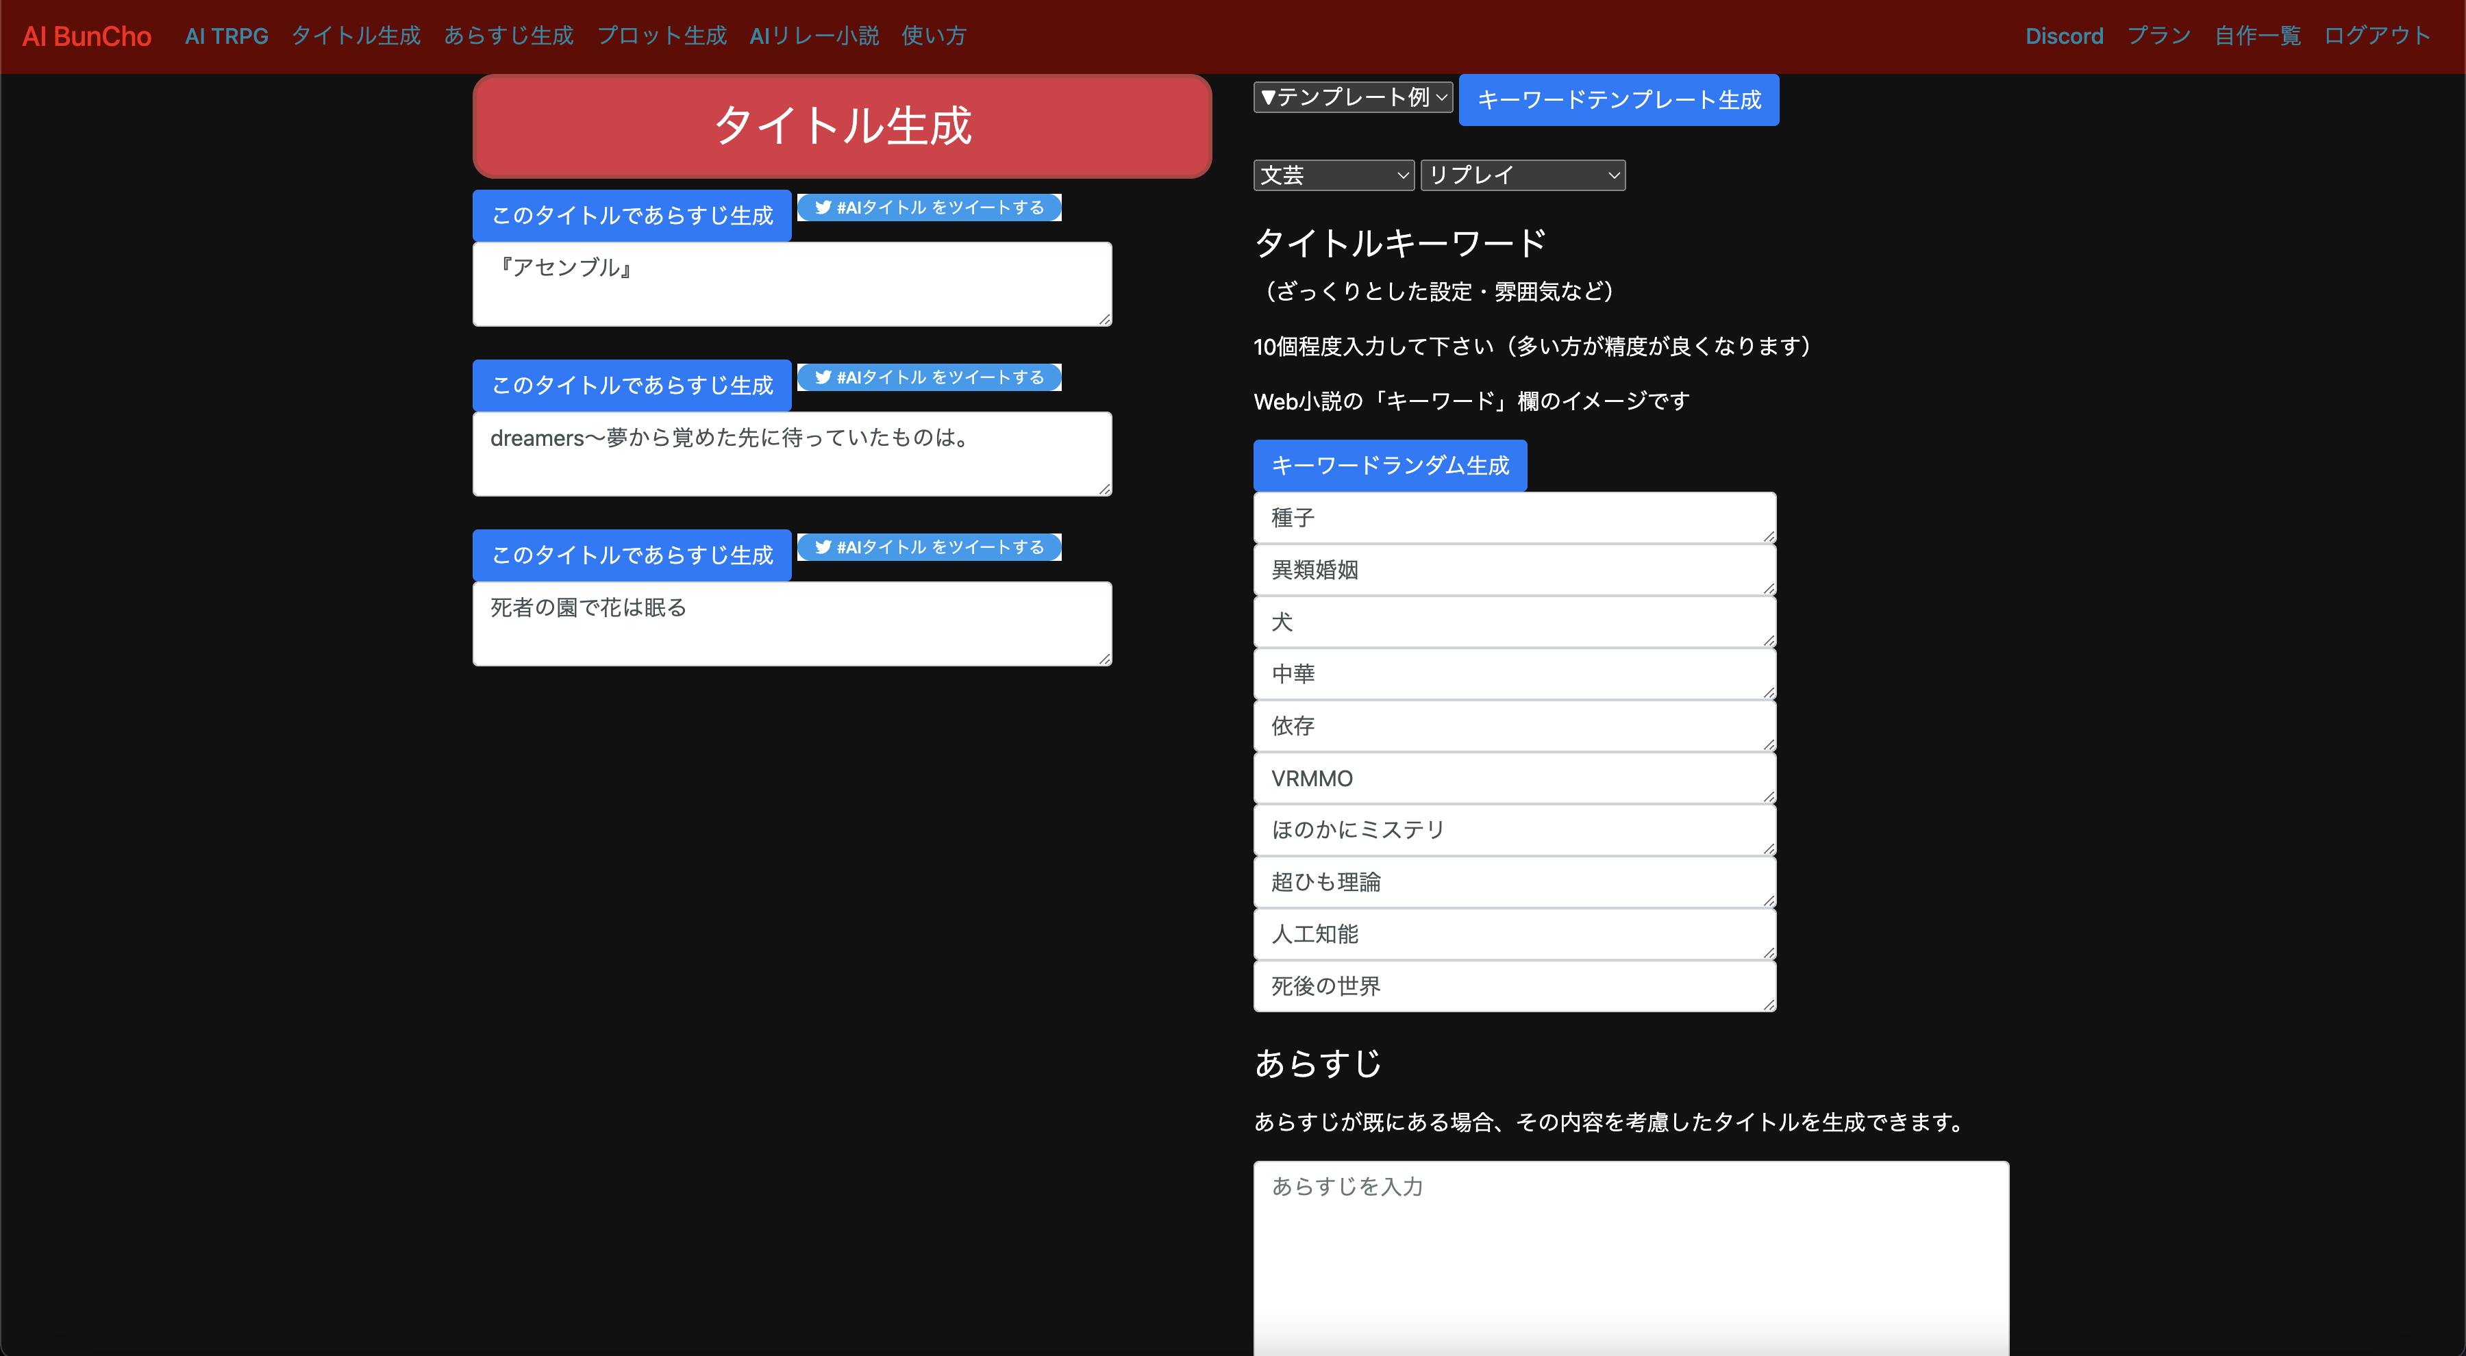
Task: Click キーワードランダム生成 button
Action: (x=1389, y=466)
